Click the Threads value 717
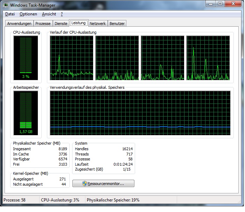 (129, 154)
